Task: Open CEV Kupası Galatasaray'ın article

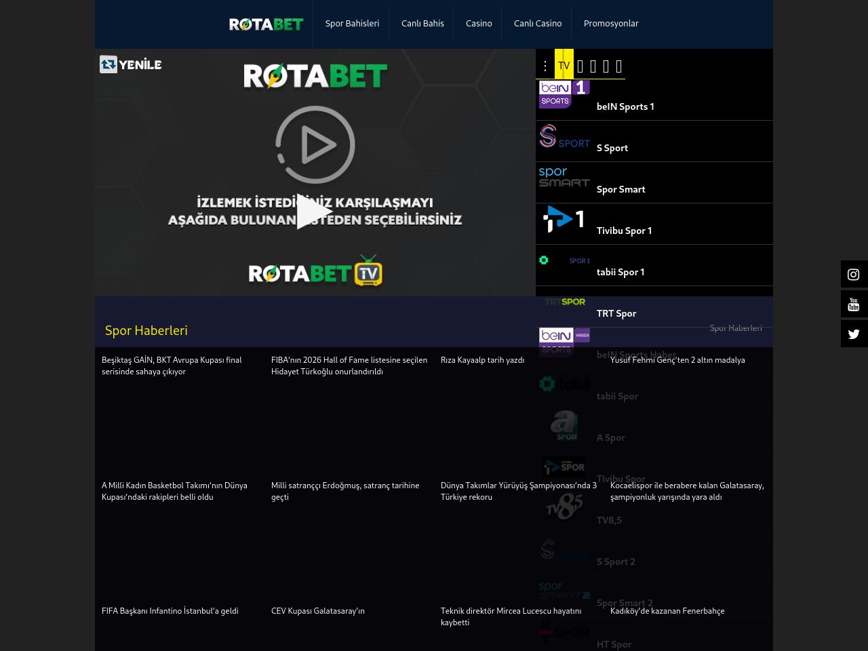Action: [x=318, y=612]
